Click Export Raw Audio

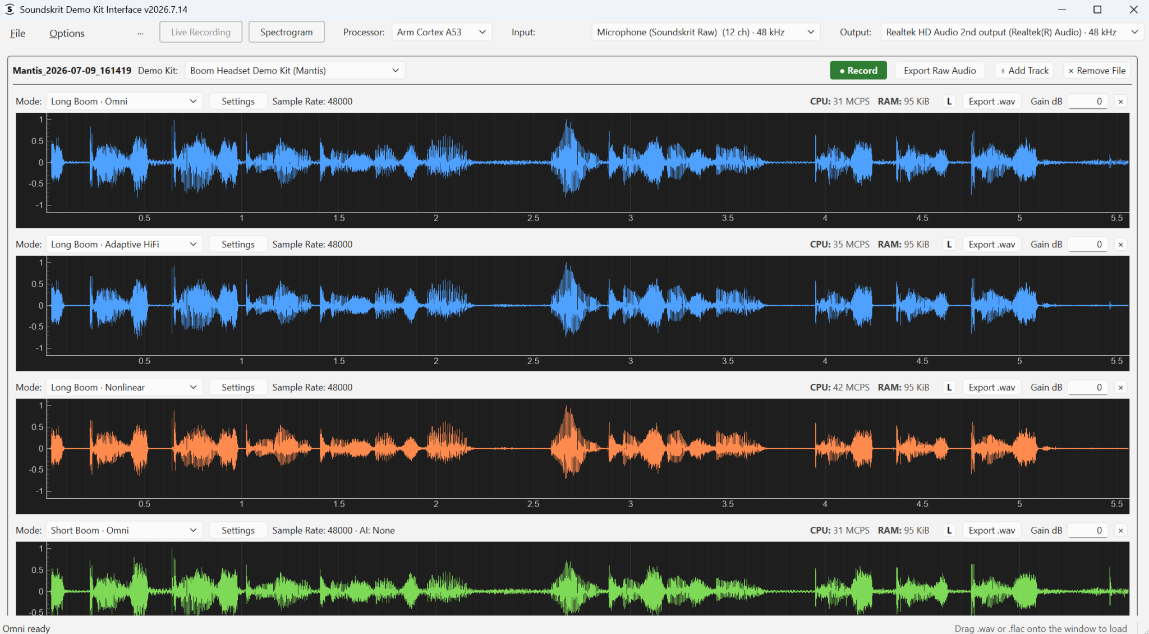pyautogui.click(x=940, y=71)
